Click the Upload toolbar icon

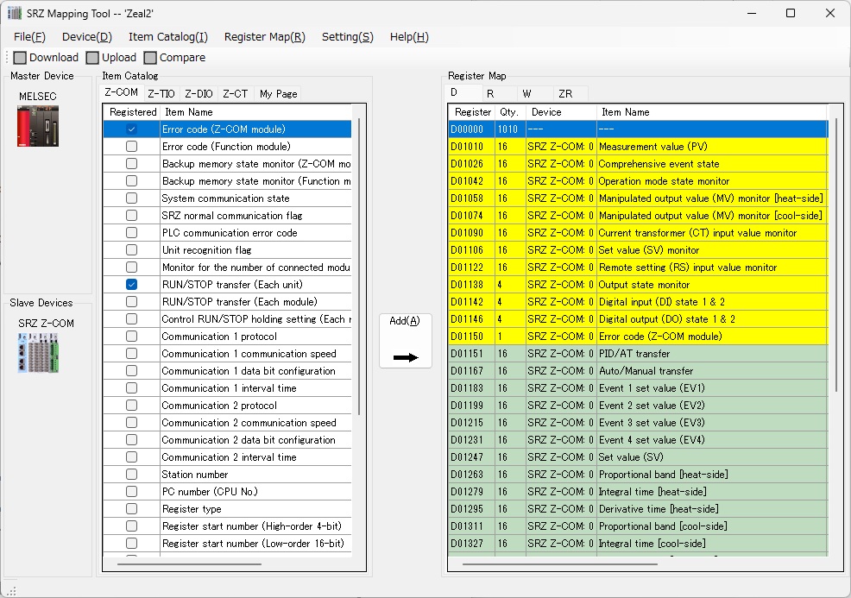pyautogui.click(x=93, y=58)
